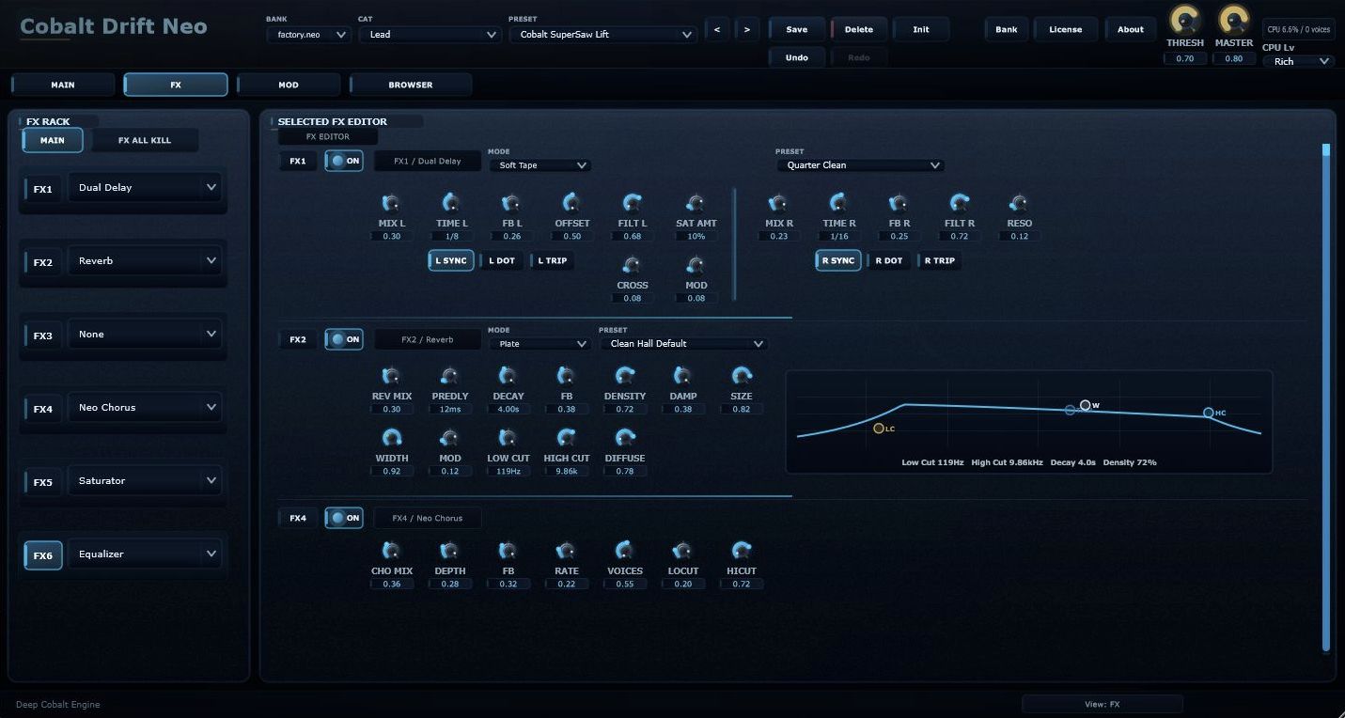Viewport: 1345px width, 718px height.
Task: Click the FX ALL KILL button
Action: (x=145, y=140)
